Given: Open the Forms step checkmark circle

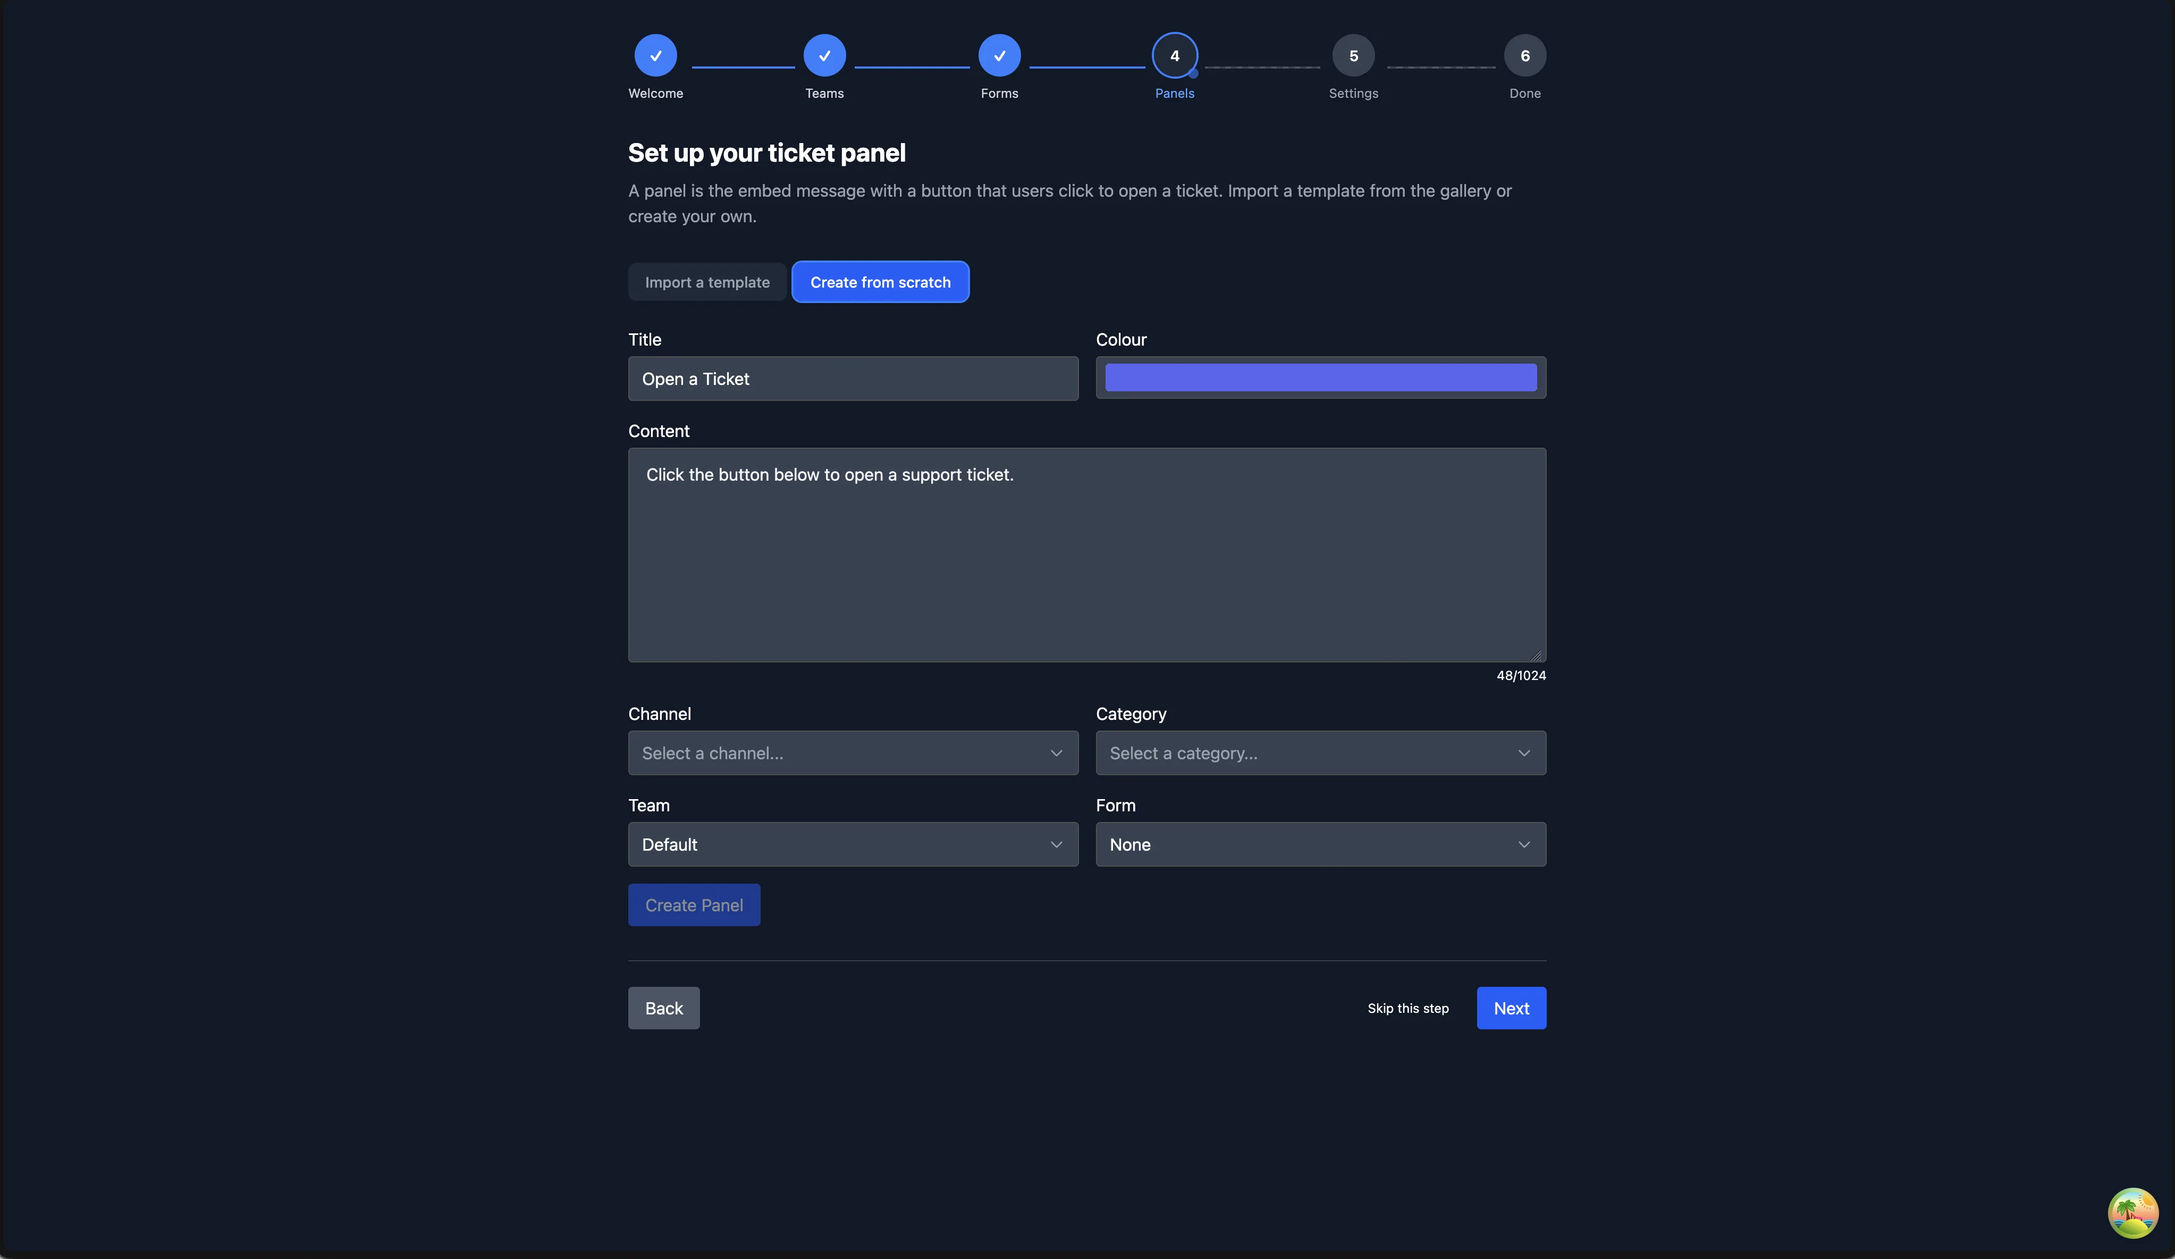Looking at the screenshot, I should coord(999,55).
